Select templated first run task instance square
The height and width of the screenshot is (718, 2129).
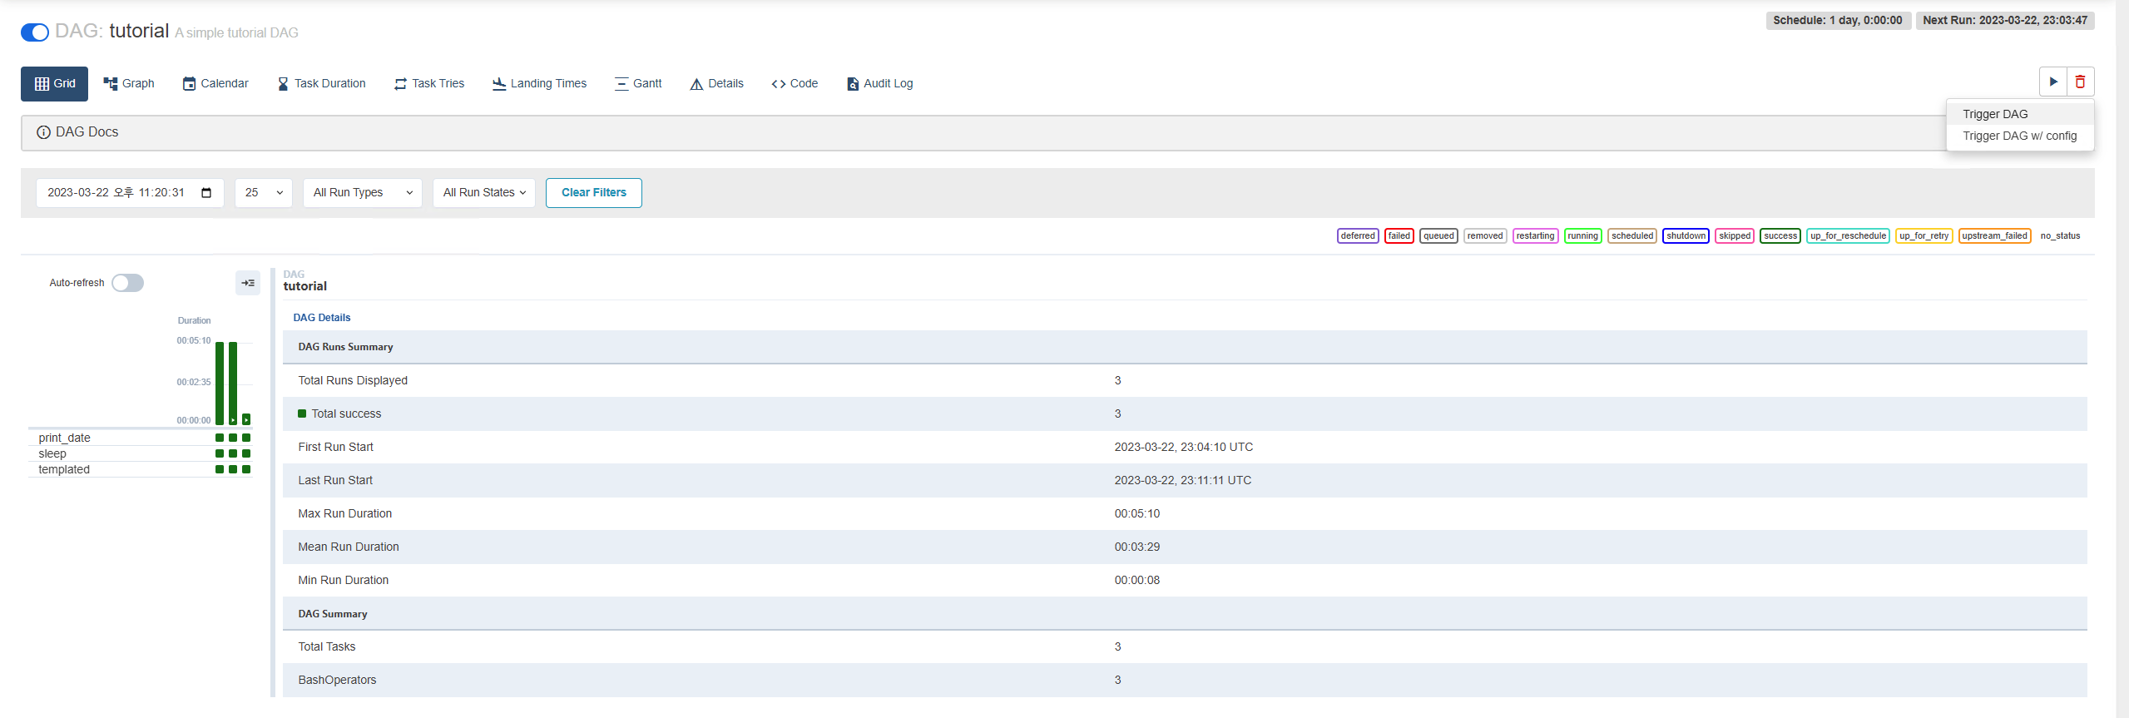[220, 470]
